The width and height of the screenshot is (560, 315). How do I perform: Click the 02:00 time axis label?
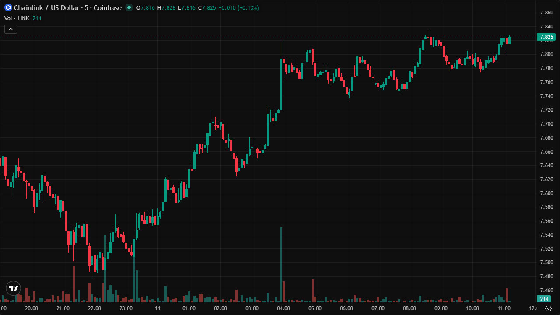coord(220,308)
